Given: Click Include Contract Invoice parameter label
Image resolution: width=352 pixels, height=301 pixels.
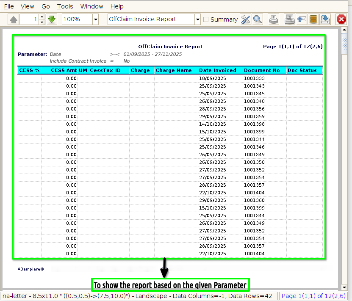Looking at the screenshot, I should click(78, 61).
